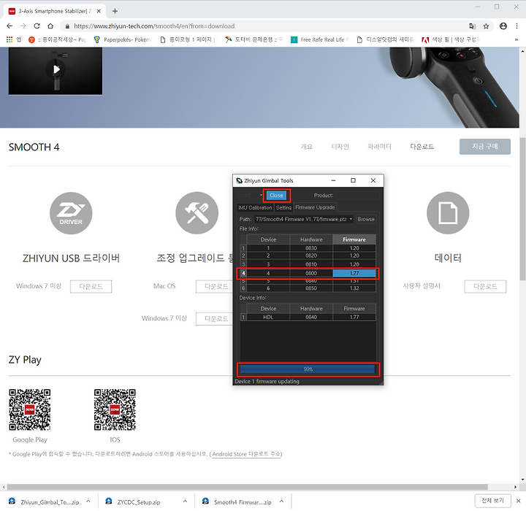Open Free Refe Real Life bookmark
Image resolution: width=526 pixels, height=511 pixels.
point(319,39)
